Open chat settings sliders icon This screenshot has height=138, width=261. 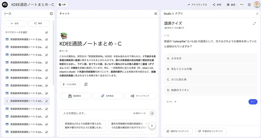point(156,14)
